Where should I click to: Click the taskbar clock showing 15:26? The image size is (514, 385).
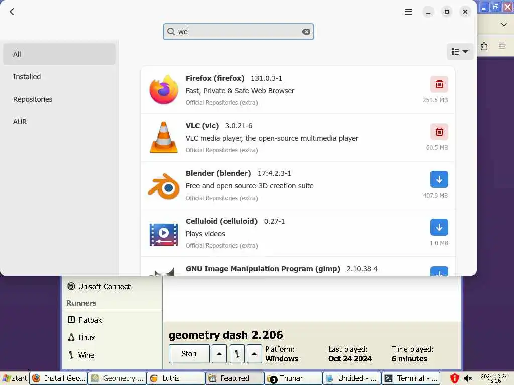pos(494,379)
